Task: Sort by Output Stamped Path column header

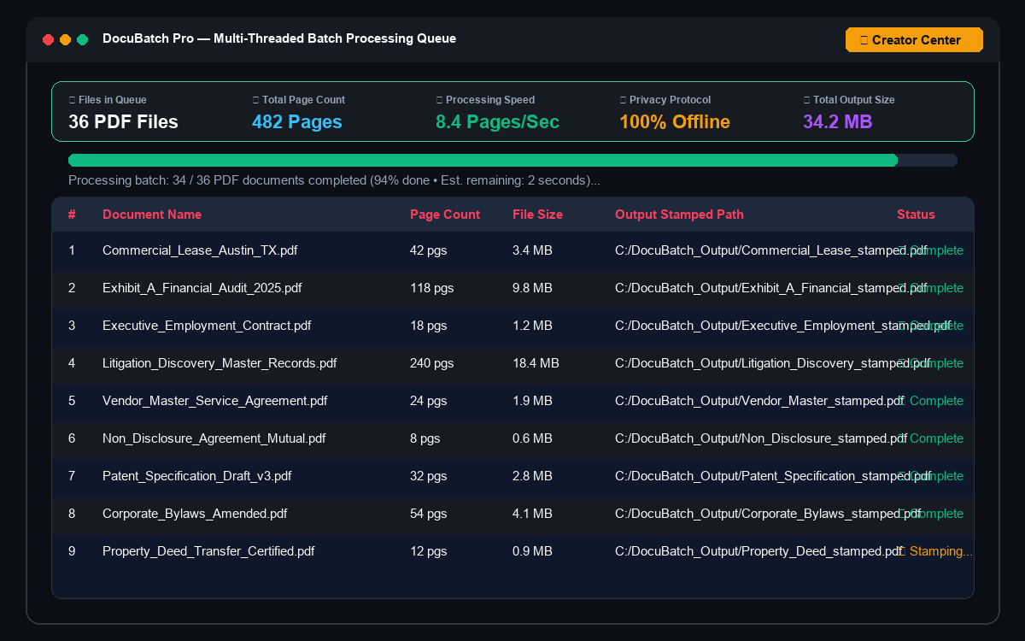Action: coord(679,215)
